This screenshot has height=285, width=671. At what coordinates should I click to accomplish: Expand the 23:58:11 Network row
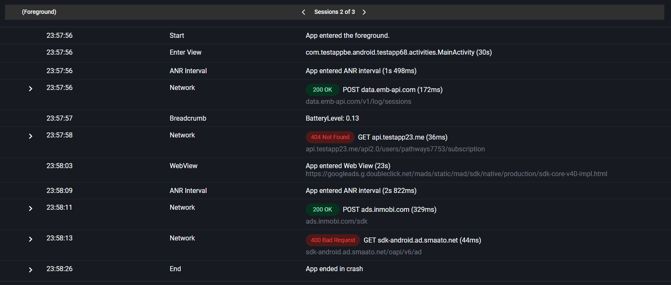point(30,208)
